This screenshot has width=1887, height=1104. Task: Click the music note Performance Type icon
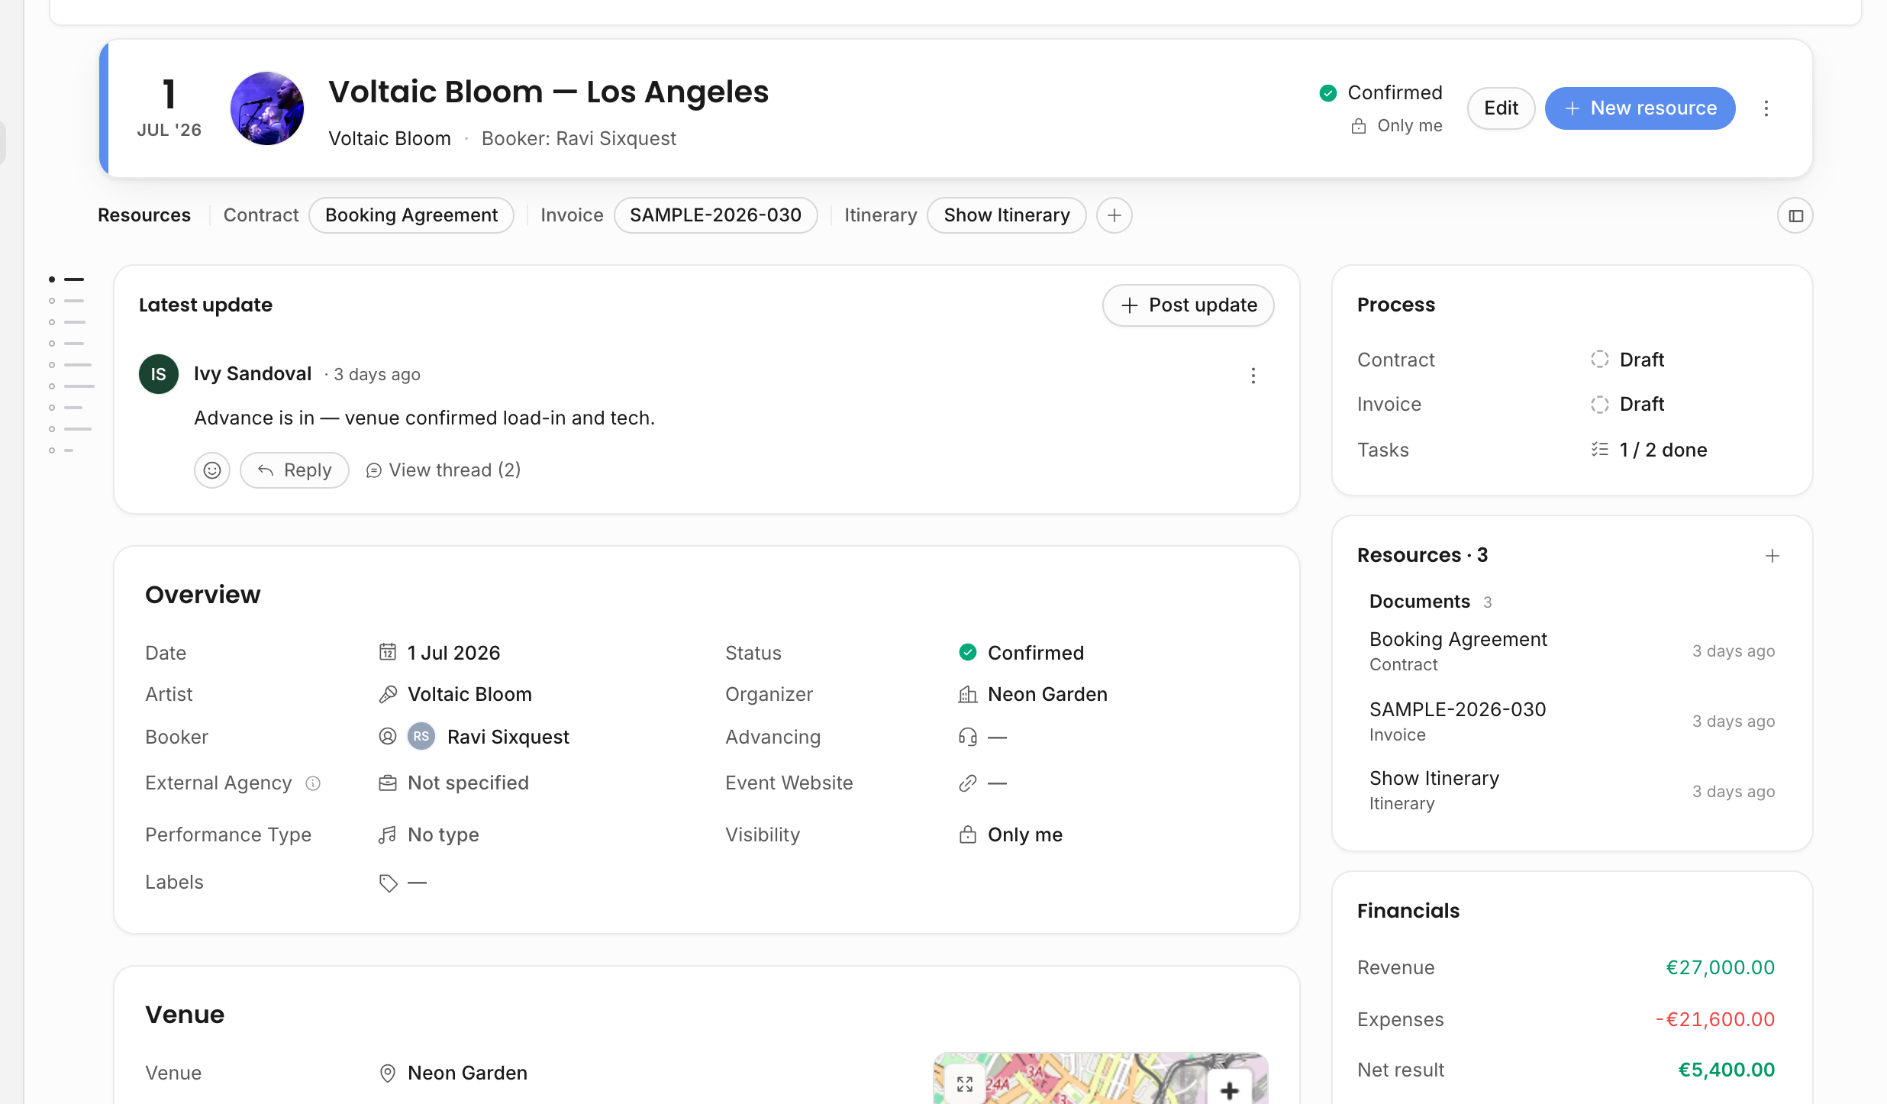pos(388,835)
